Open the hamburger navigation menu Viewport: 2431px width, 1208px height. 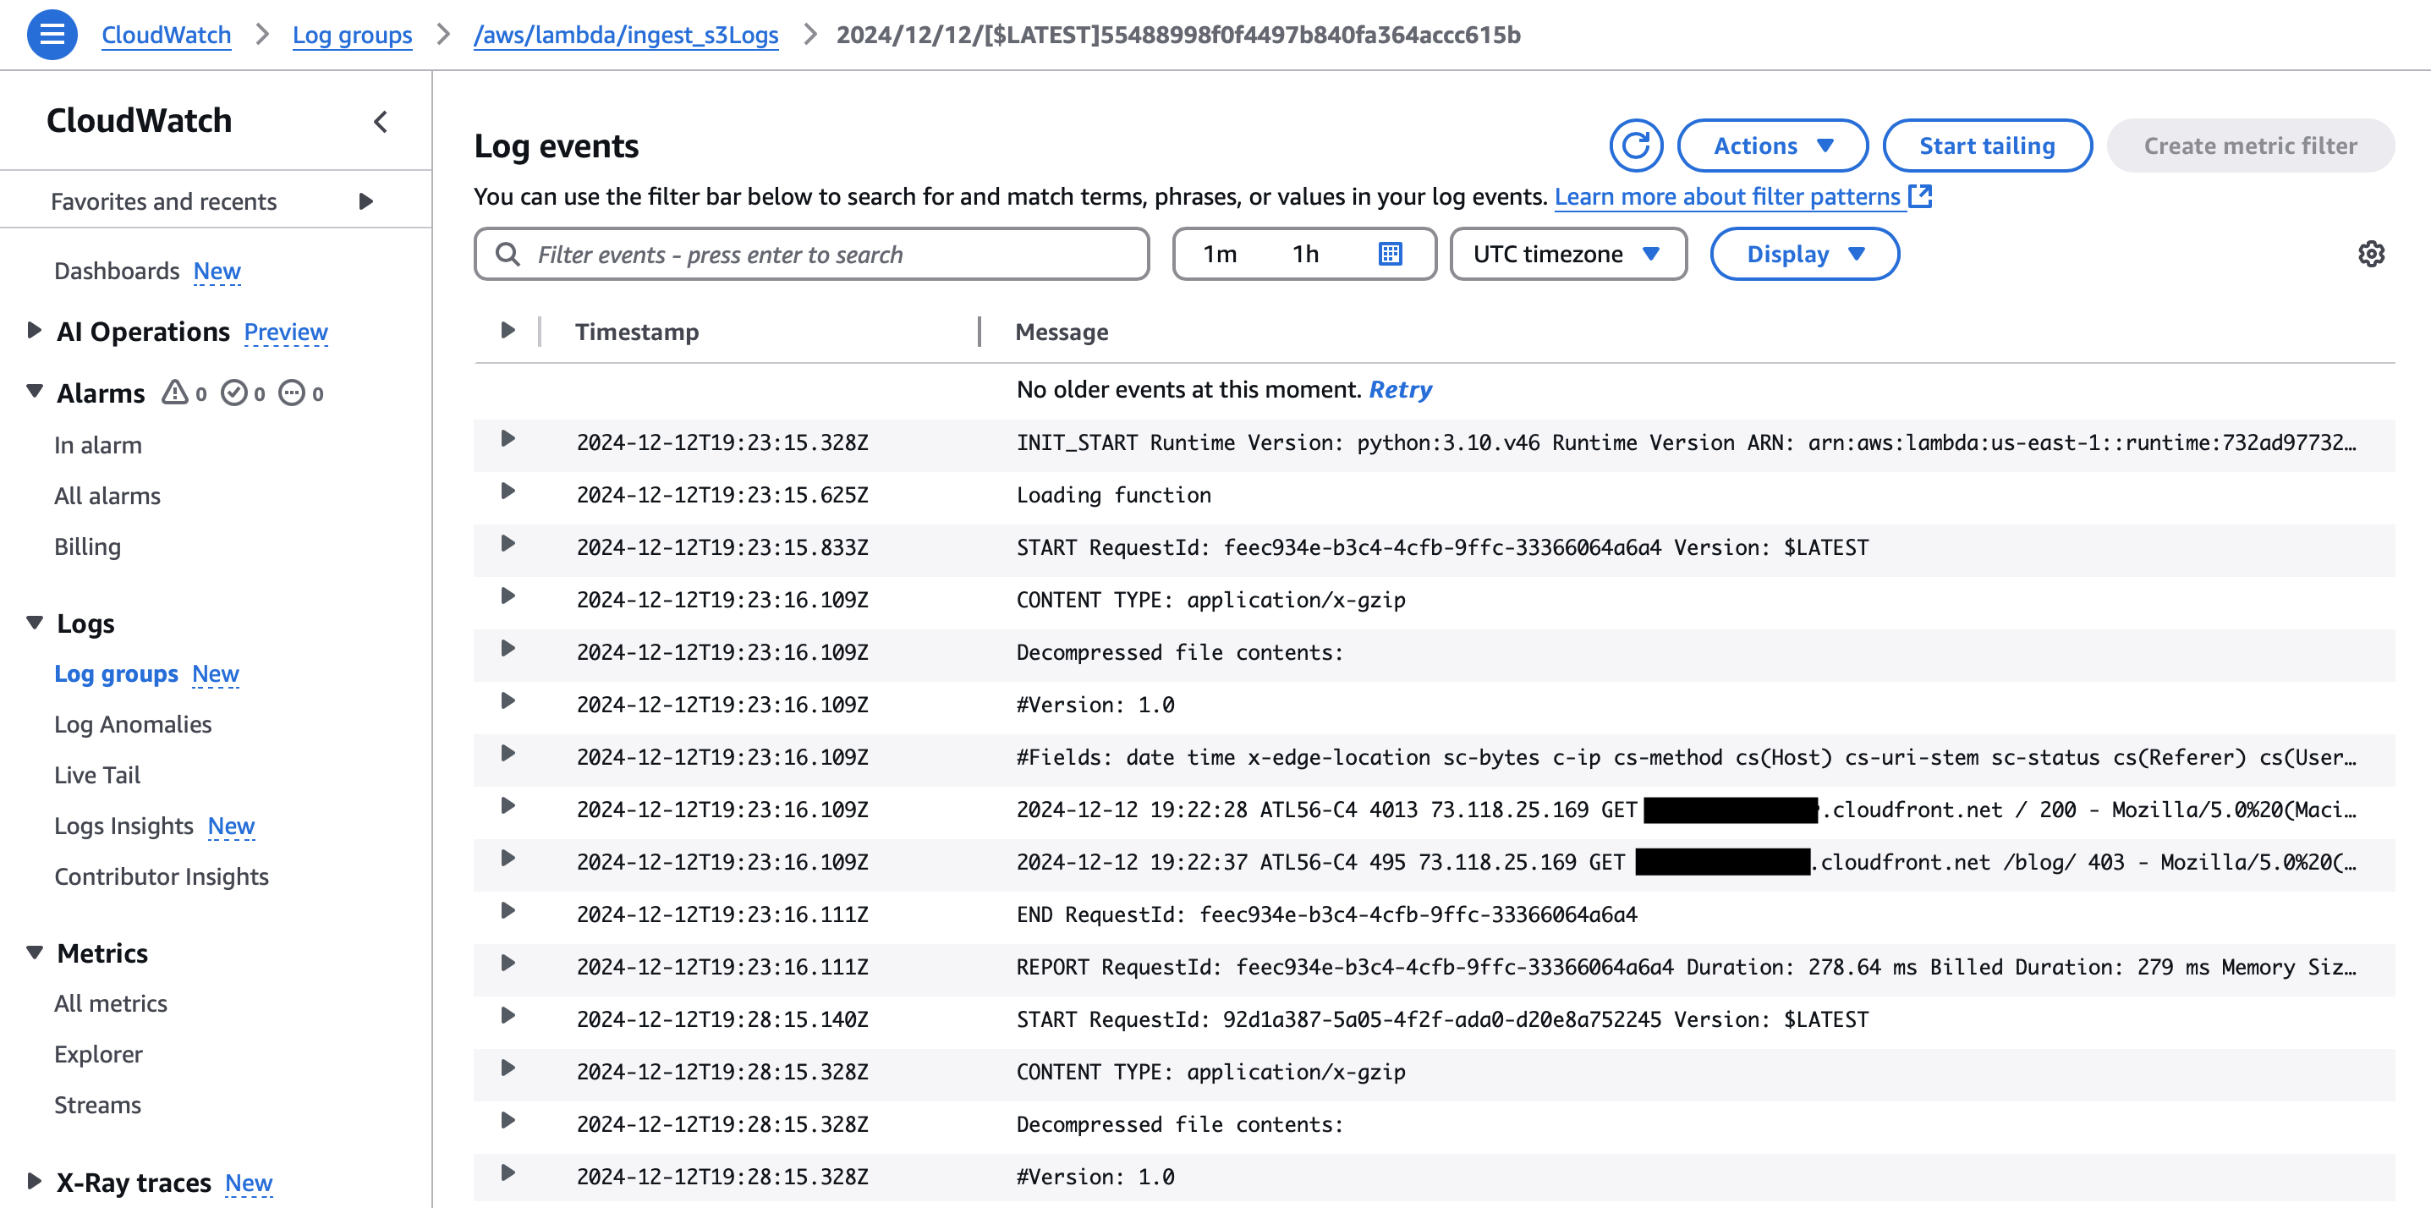(52, 35)
